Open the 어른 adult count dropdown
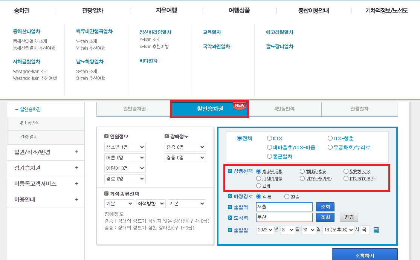Viewport: 420px width, 260px height. 125,158
